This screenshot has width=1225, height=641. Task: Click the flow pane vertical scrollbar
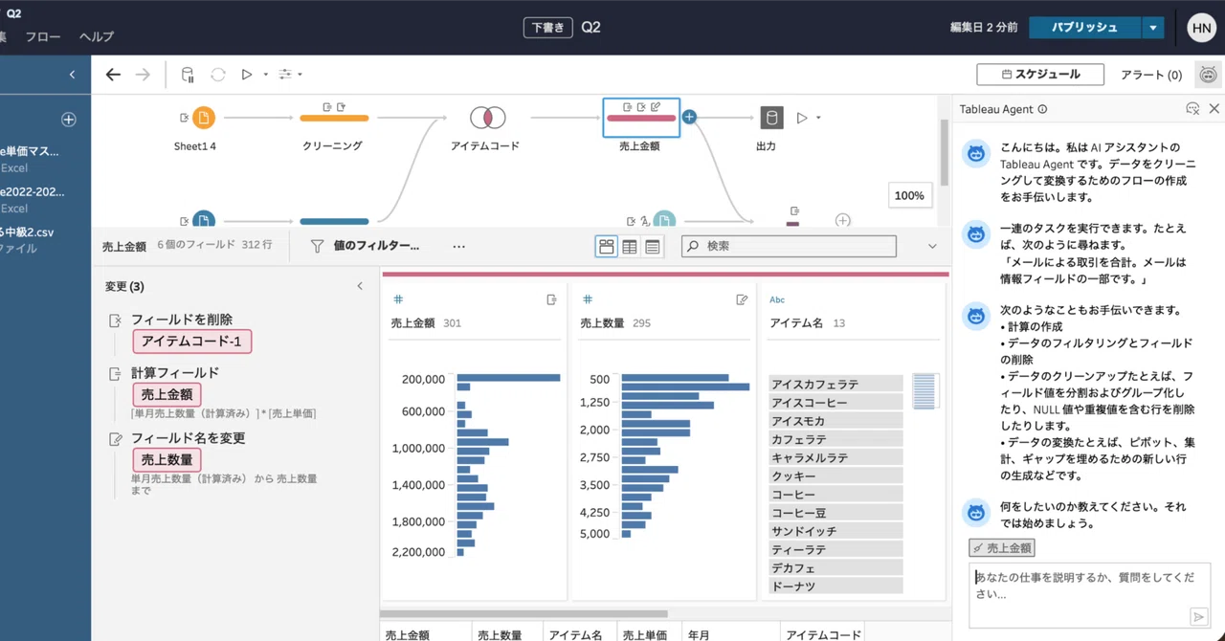point(945,153)
